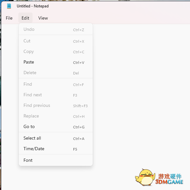Click the greyed-out Copy entry
This screenshot has height=190, width=190.
[56, 51]
